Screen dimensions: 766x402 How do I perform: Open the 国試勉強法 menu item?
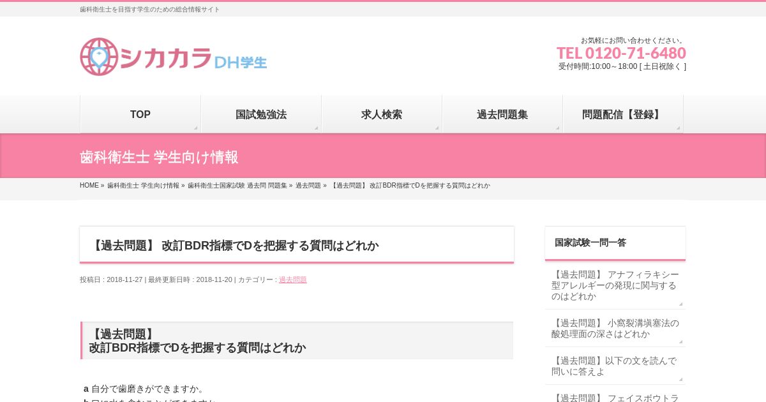(261, 114)
